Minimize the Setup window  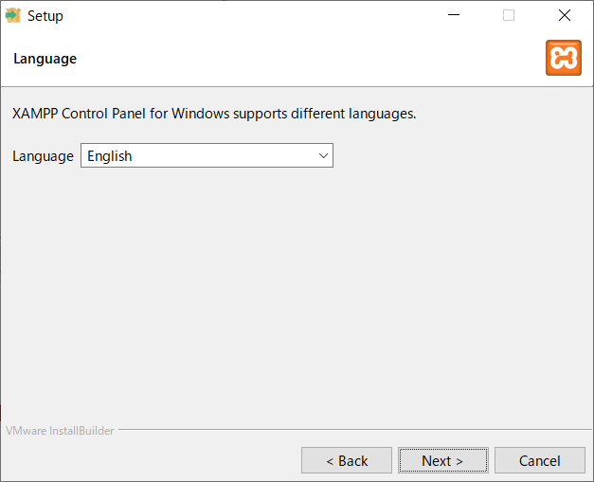[x=454, y=15]
